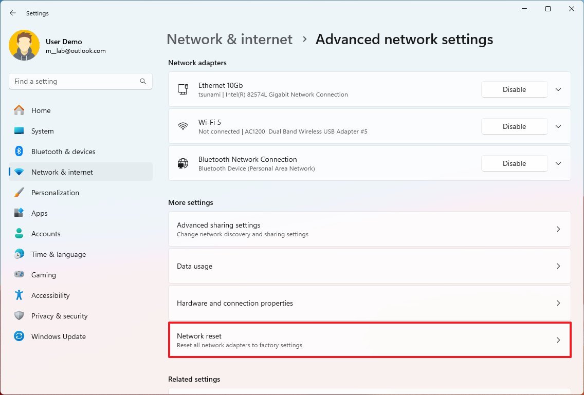This screenshot has width=584, height=395.
Task: Click the Bluetooth Network Connection globe icon
Action: coord(183,163)
